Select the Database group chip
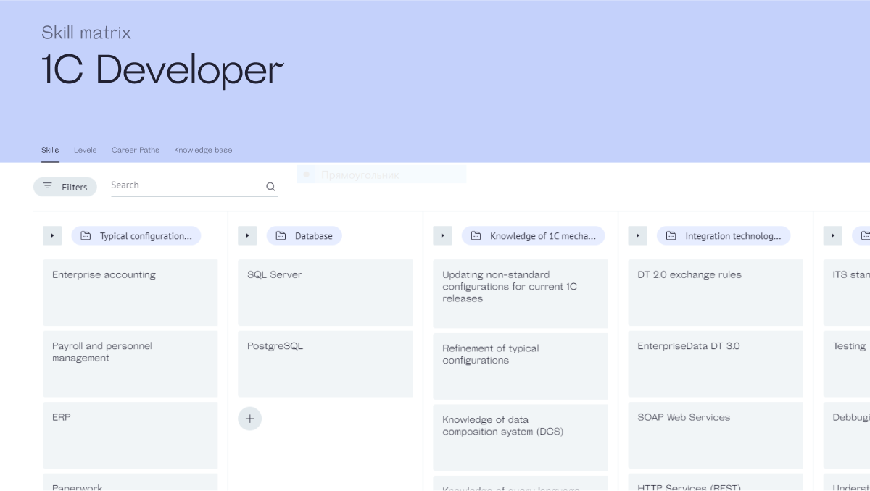This screenshot has width=870, height=491. tap(304, 235)
